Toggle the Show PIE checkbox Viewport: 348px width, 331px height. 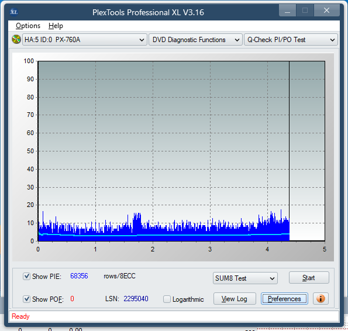click(27, 277)
